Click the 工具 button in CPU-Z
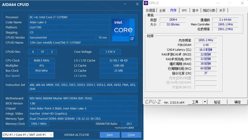Screen dimensions: 248x140 coord(195,102)
